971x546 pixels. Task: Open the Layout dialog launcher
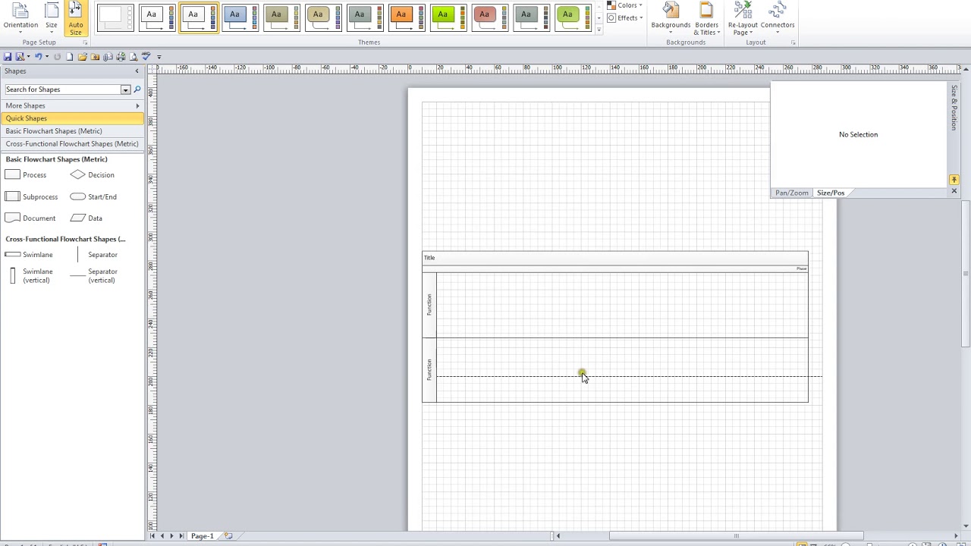793,42
